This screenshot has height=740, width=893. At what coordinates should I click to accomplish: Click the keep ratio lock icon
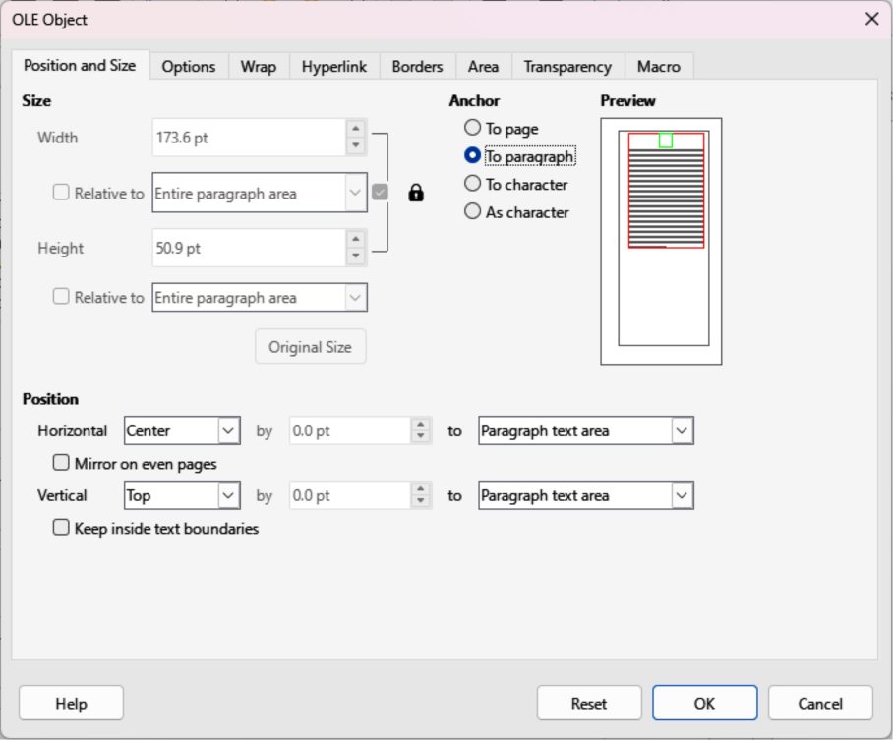pyautogui.click(x=416, y=194)
